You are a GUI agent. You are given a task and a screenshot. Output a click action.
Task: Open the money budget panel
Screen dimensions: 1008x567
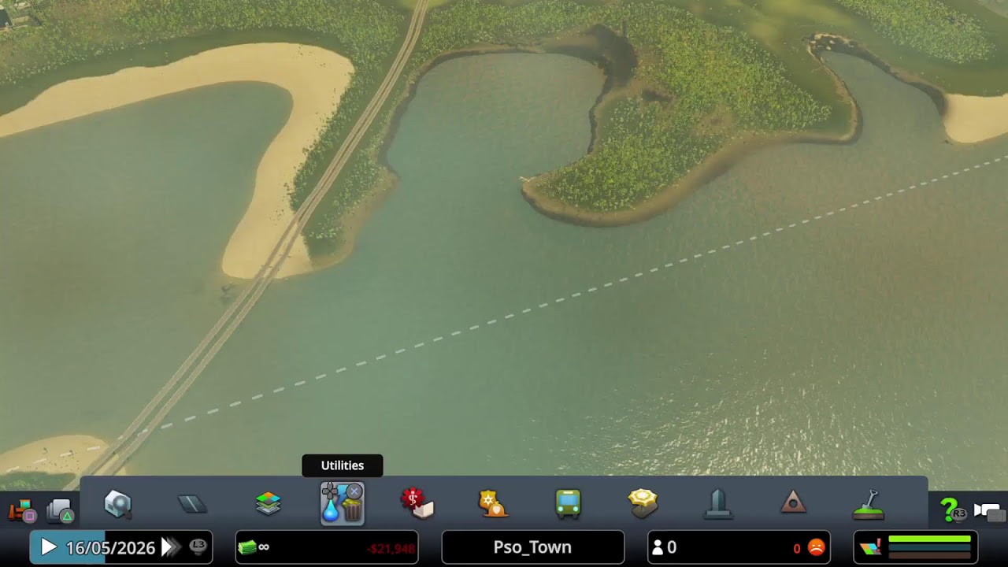[x=327, y=547]
